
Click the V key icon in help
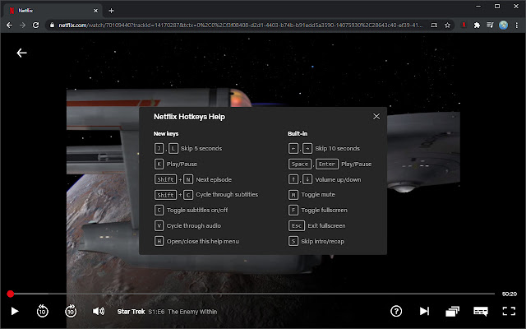pos(159,225)
